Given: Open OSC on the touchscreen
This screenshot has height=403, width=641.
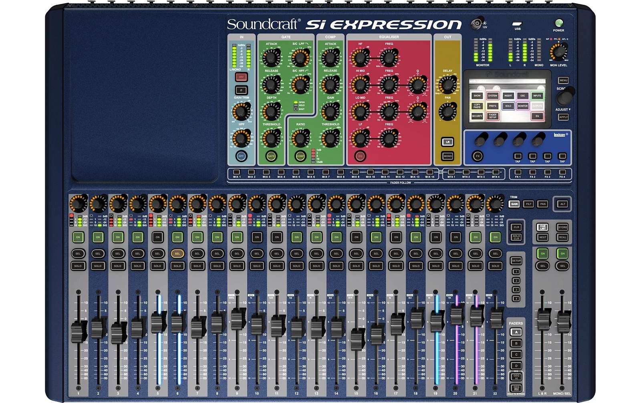Looking at the screenshot, I should coord(522,96).
